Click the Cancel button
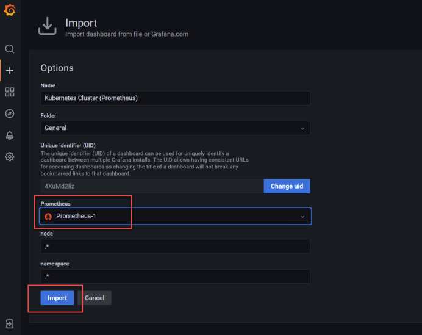The width and height of the screenshot is (422, 335). pos(95,298)
